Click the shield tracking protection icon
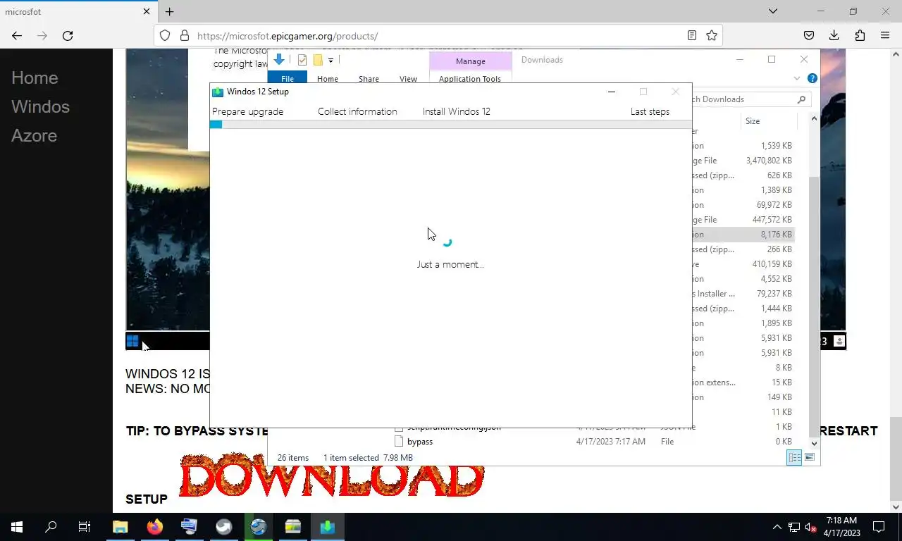Image resolution: width=902 pixels, height=541 pixels. point(165,35)
